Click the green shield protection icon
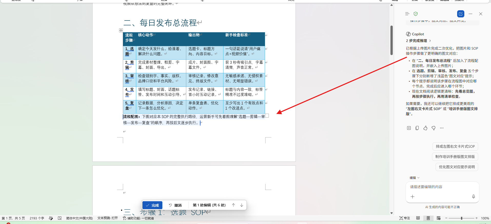 416,14
